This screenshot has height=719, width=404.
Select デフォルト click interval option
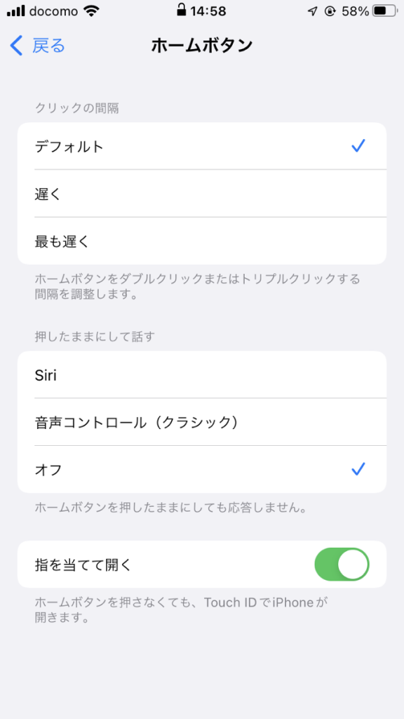(202, 146)
